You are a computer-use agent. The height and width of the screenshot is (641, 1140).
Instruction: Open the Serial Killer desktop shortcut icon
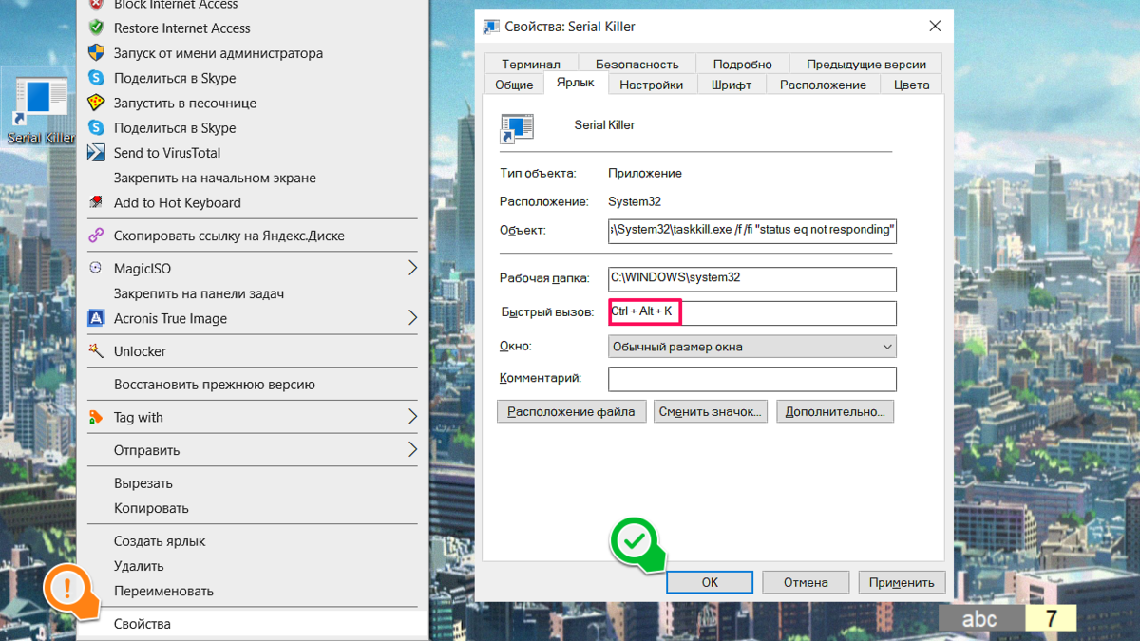pos(40,104)
